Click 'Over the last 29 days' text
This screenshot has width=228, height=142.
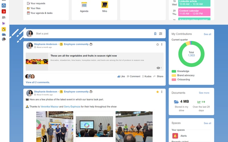point(201,108)
